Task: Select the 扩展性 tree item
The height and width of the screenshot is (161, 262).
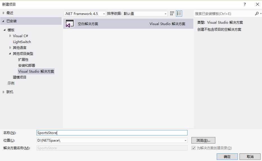Action: click(23, 60)
